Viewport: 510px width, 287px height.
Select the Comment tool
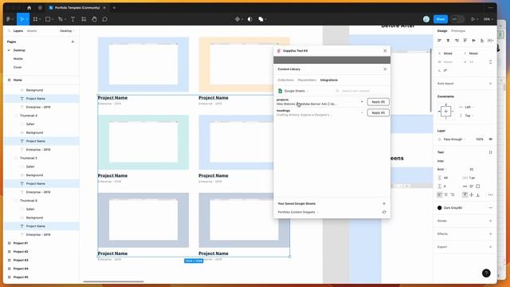(x=104, y=19)
